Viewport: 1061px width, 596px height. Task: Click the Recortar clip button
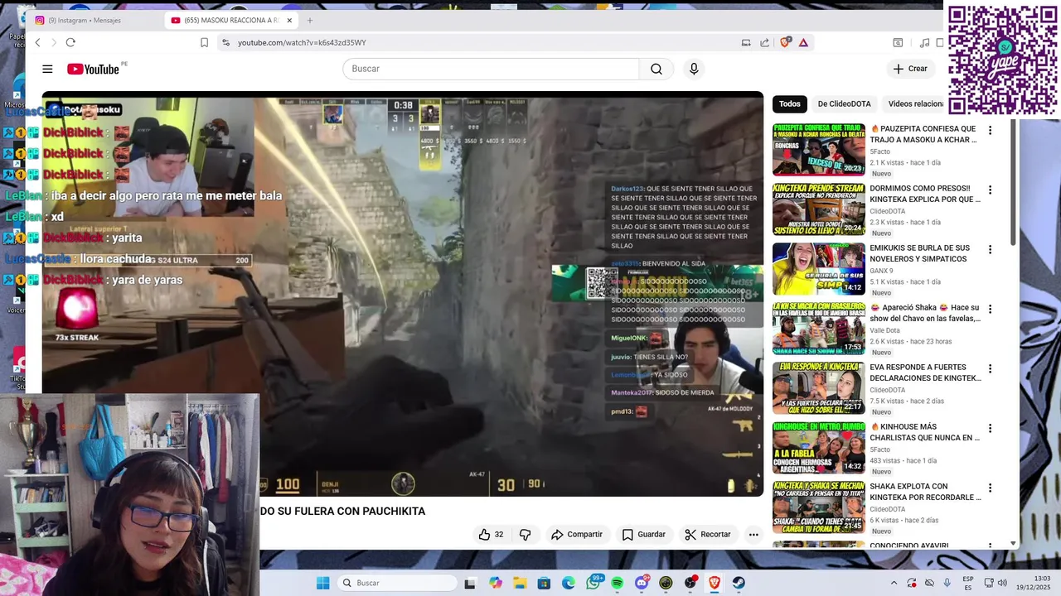tap(708, 535)
